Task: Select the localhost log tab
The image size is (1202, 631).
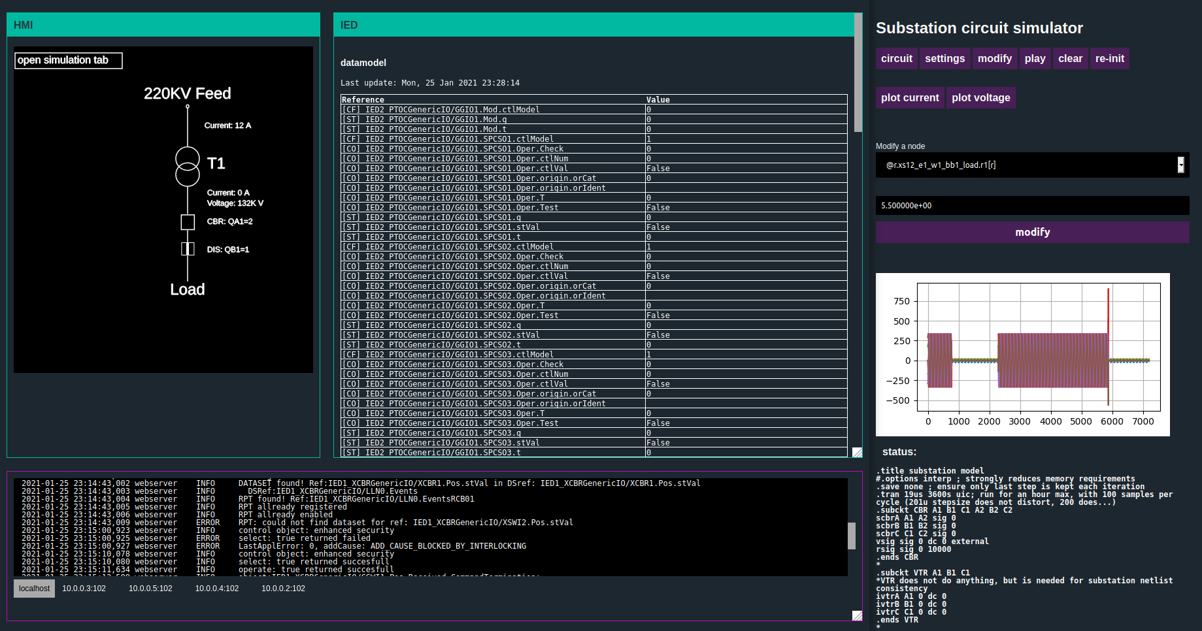Action: point(34,589)
